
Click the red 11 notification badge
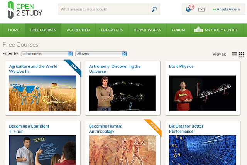[x=191, y=7]
